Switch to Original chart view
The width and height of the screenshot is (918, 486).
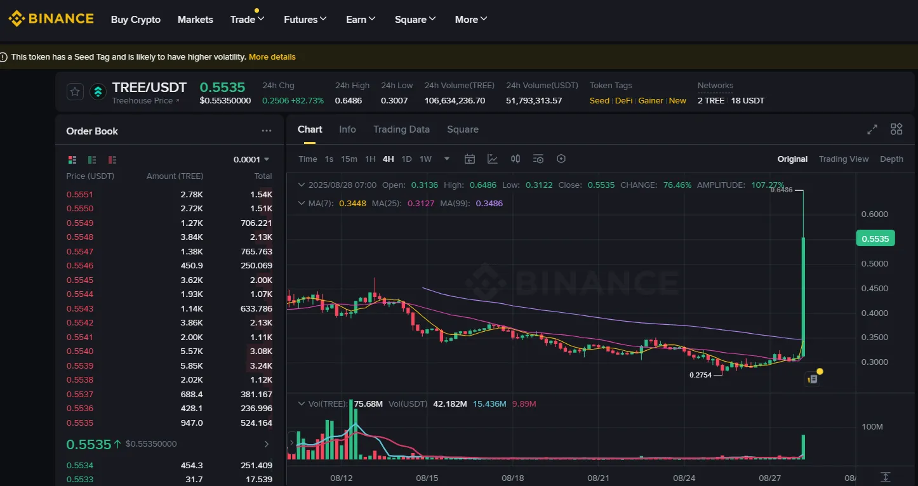click(792, 159)
